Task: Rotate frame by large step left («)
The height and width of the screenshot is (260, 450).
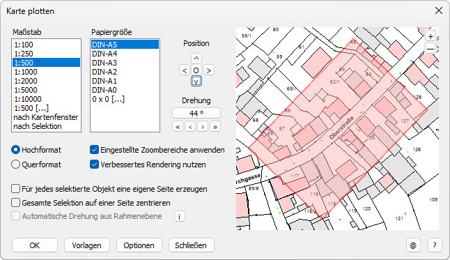Action: (x=178, y=127)
